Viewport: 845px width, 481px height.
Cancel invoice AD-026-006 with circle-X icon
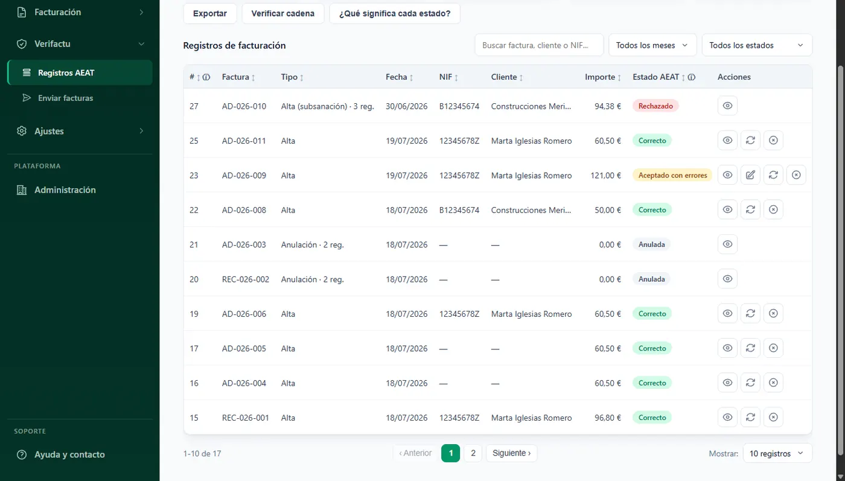tap(773, 314)
